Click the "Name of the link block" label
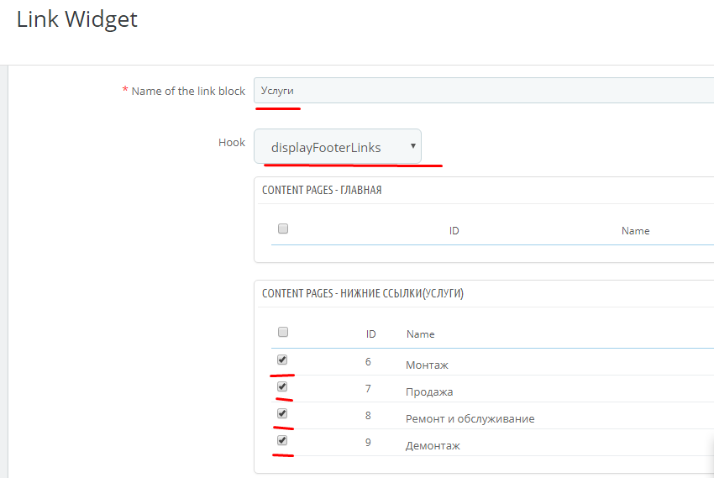The height and width of the screenshot is (478, 714). (188, 91)
